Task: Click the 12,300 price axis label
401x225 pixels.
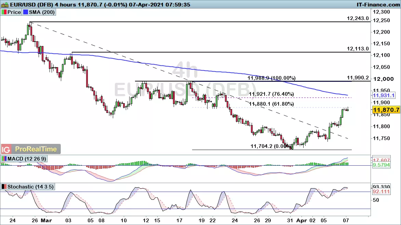Action: 381,12
